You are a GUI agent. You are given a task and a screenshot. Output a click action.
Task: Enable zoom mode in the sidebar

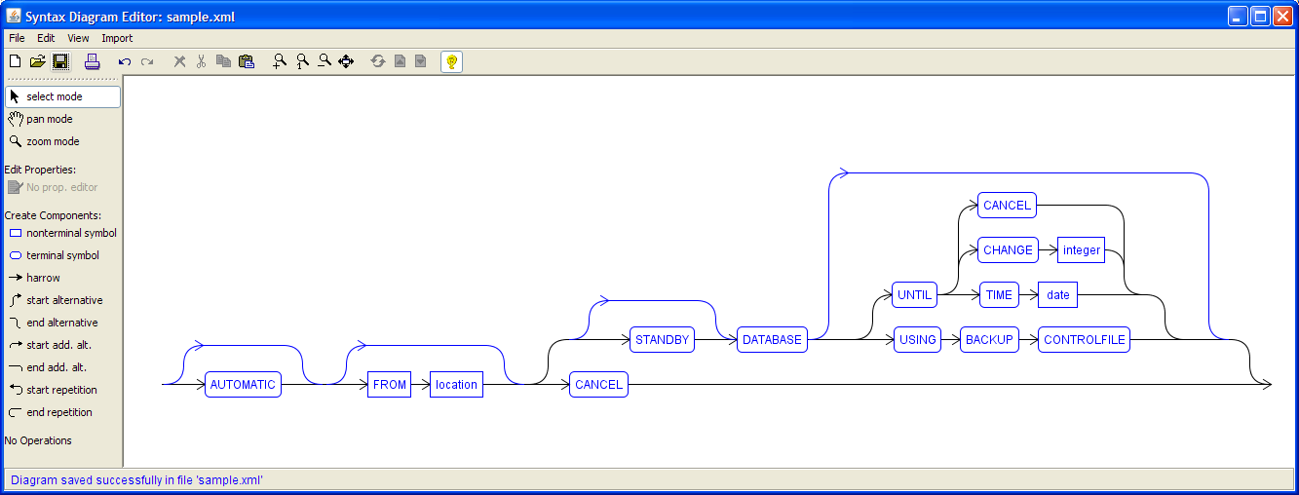tap(53, 141)
